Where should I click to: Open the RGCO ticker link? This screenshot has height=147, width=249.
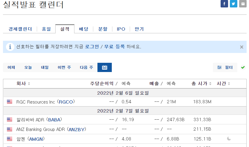tap(66, 102)
